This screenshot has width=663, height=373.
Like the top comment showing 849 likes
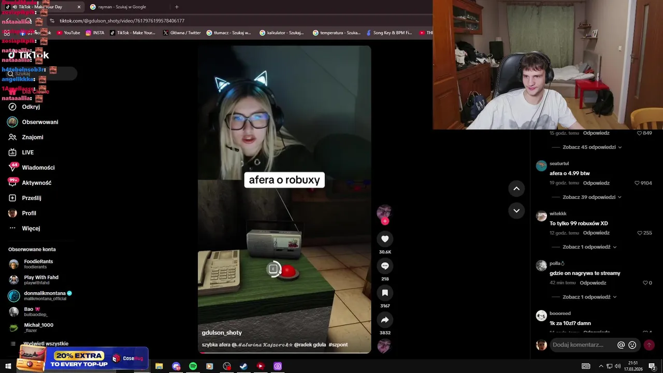(640, 133)
